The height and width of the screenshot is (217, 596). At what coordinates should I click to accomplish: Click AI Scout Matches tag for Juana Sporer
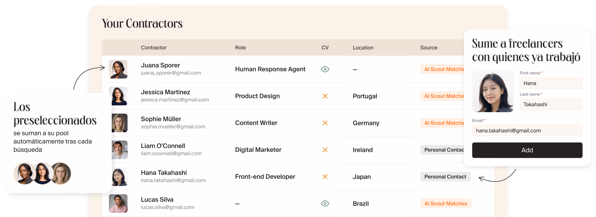pos(442,69)
